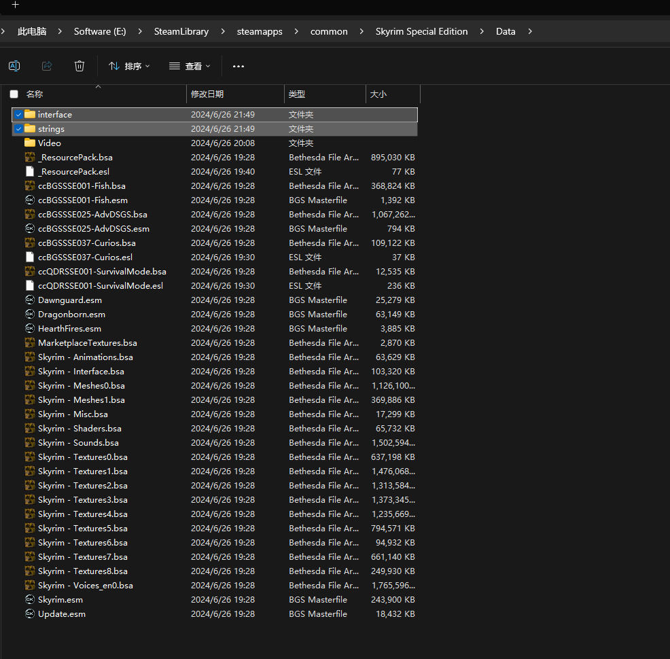Expand the chevron after Data in path

(x=530, y=31)
